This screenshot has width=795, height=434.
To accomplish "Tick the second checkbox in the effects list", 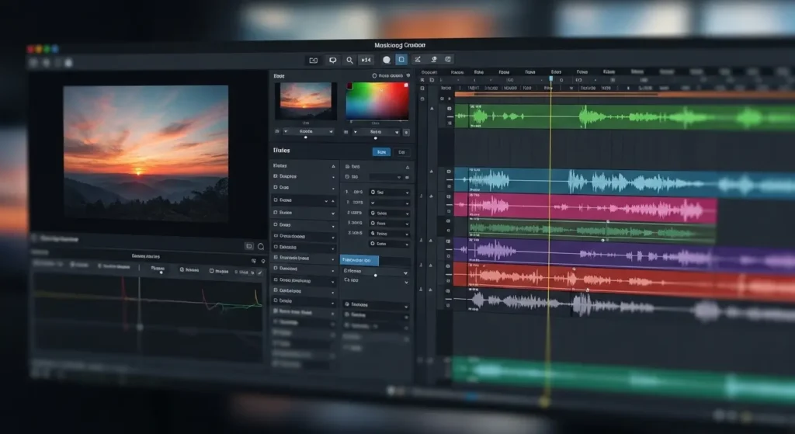I will pyautogui.click(x=276, y=187).
